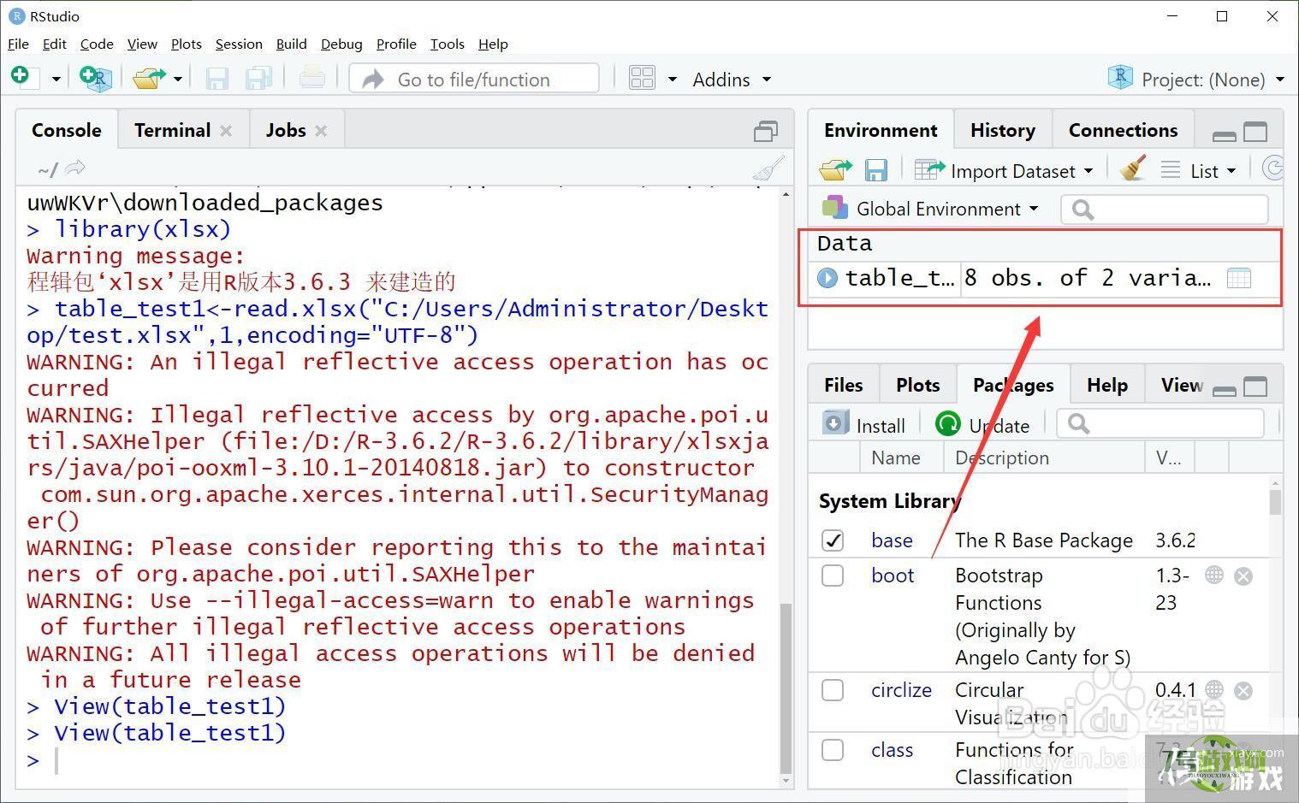
Task: Open the Help menu
Action: click(493, 44)
